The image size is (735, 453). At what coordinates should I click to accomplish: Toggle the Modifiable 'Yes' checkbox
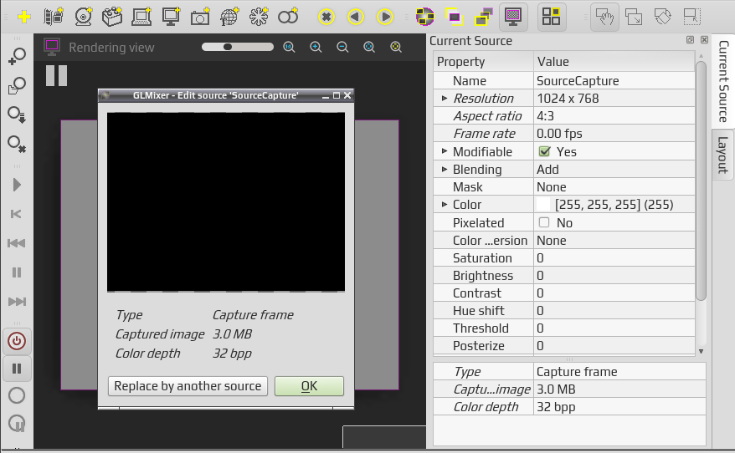click(x=545, y=151)
